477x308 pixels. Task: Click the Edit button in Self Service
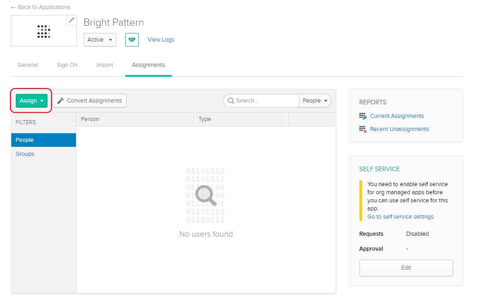tap(406, 268)
